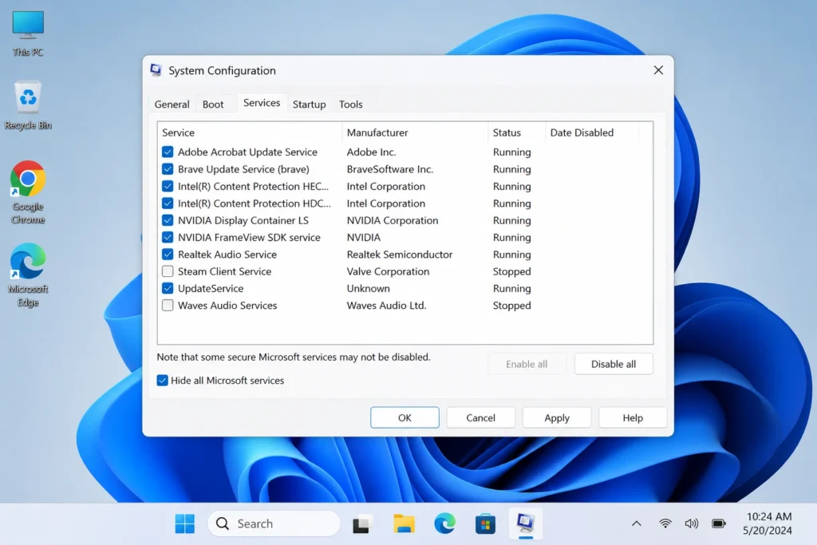The height and width of the screenshot is (545, 817).
Task: Sort by Date Disabled column header
Action: (x=591, y=132)
